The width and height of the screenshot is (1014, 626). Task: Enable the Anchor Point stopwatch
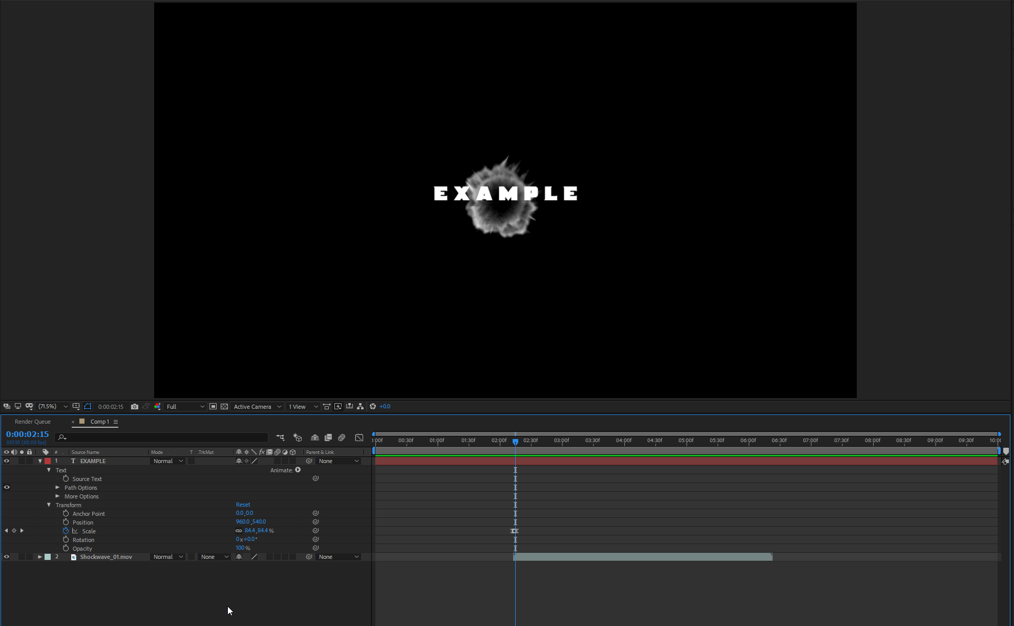click(x=66, y=513)
